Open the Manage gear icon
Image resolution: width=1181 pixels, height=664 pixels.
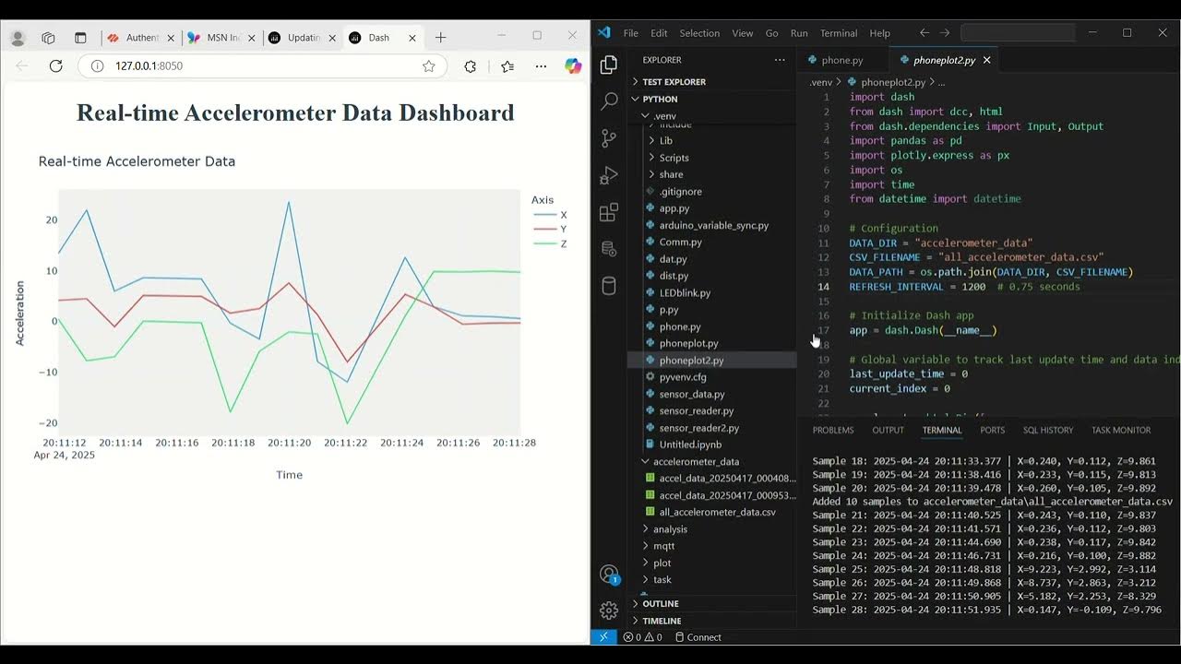[x=609, y=611]
